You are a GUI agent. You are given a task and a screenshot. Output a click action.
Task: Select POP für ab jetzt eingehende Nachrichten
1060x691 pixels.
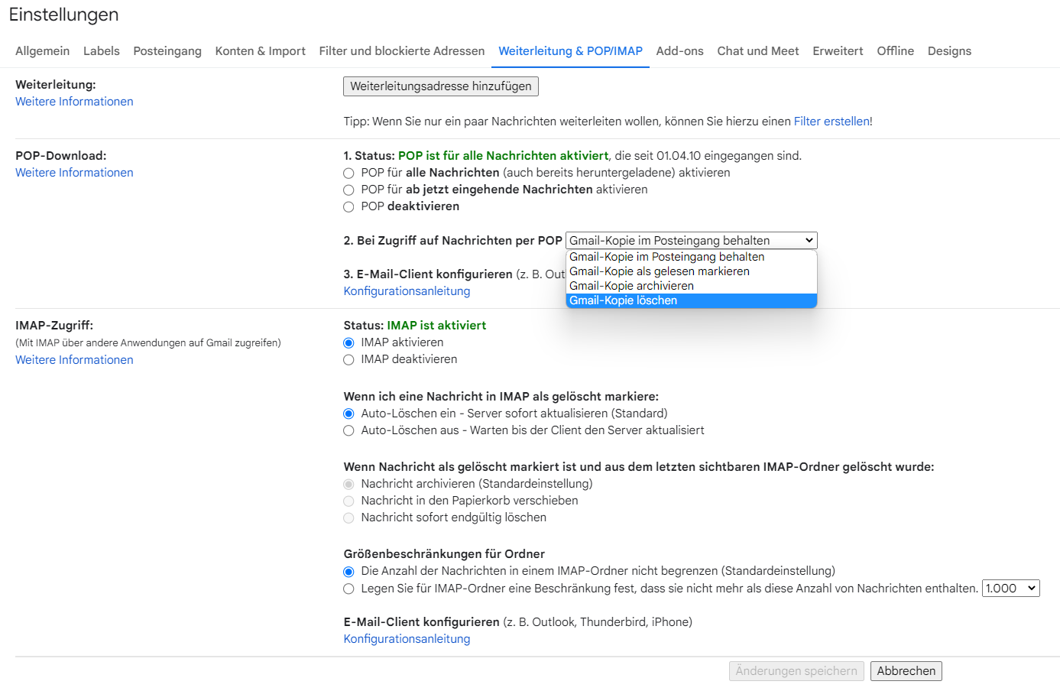348,190
